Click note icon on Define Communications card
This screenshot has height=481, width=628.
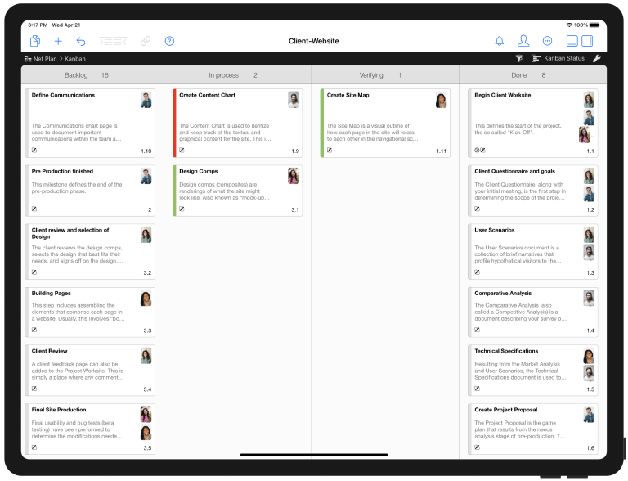click(x=34, y=151)
